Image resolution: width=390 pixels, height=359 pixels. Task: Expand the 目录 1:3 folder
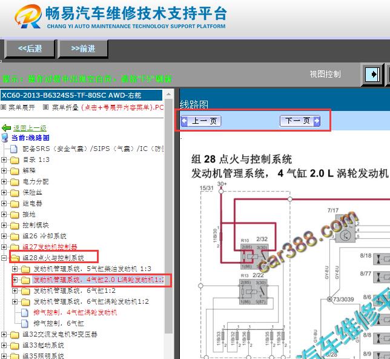(x=4, y=159)
